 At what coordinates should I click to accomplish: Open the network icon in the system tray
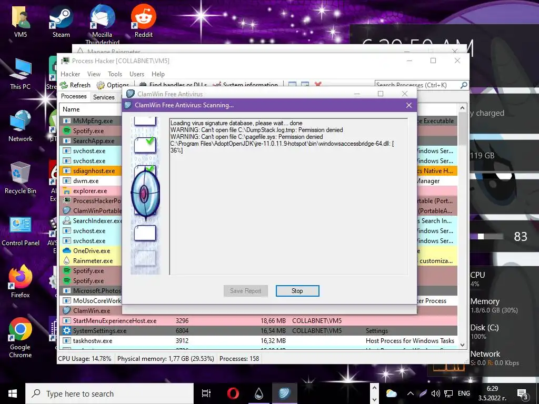[x=448, y=393]
